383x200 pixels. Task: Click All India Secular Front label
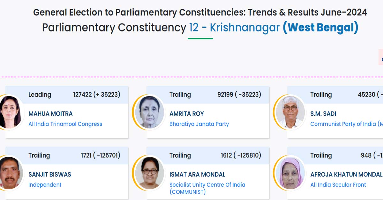point(338,185)
